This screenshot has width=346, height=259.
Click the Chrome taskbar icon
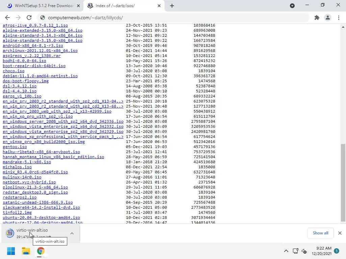(41, 251)
